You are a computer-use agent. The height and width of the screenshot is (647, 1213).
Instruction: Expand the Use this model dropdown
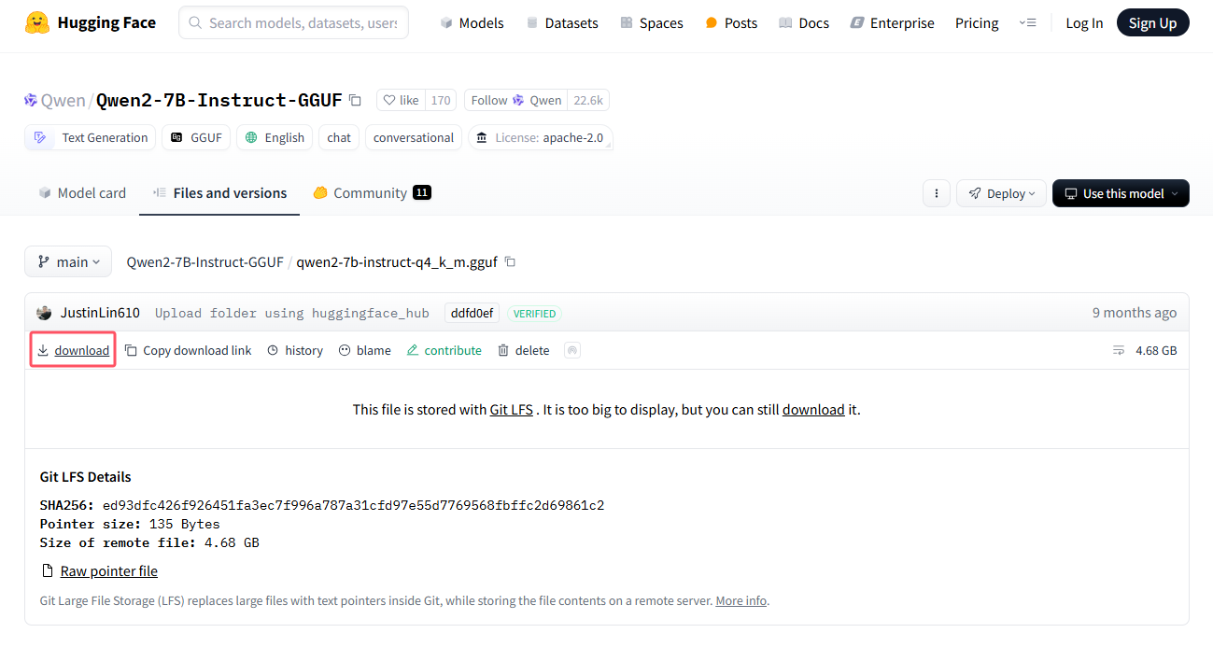pos(1121,193)
